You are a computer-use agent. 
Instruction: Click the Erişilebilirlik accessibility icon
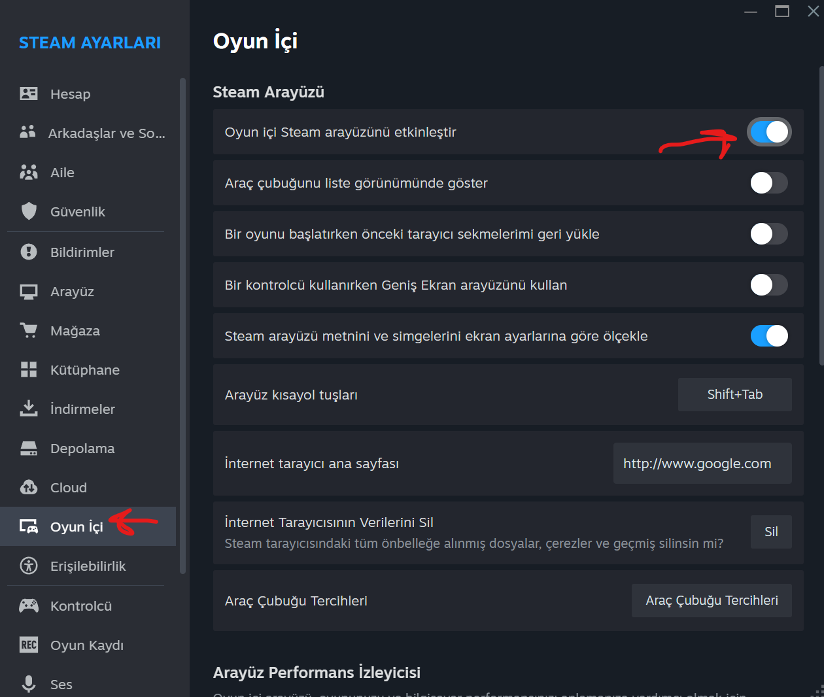[x=29, y=566]
